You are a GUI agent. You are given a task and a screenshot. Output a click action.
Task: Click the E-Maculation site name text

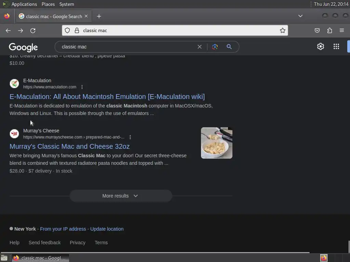point(37,81)
